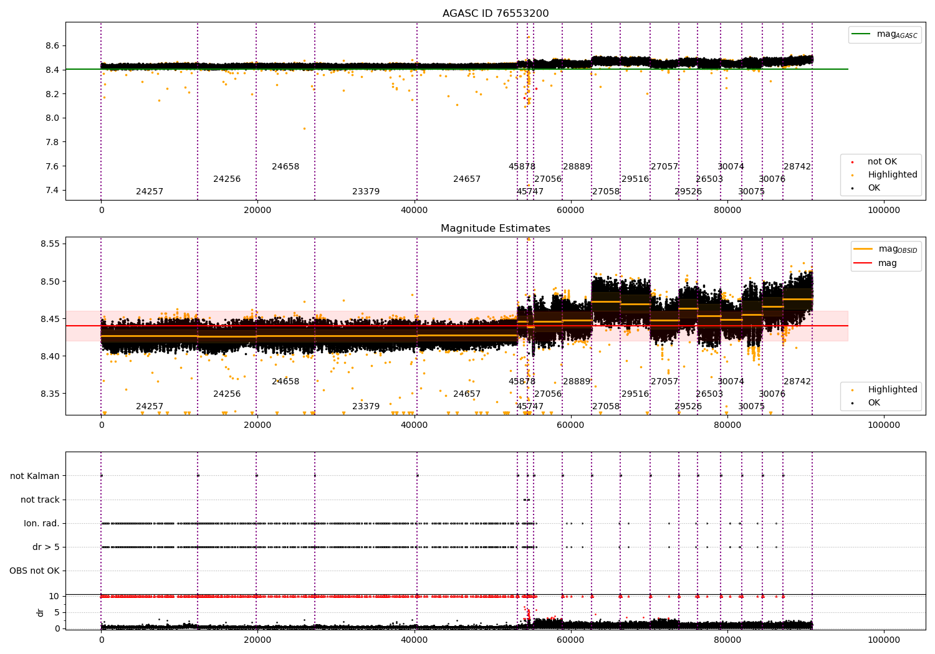Click the red 'mag' legend entry

(876, 263)
